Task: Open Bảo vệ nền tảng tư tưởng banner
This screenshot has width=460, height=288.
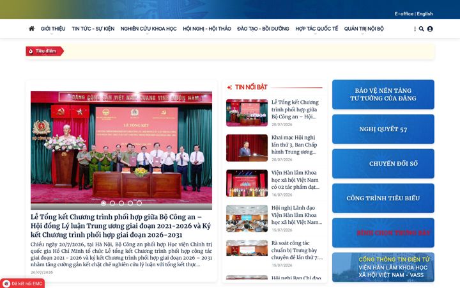Action: (383, 95)
